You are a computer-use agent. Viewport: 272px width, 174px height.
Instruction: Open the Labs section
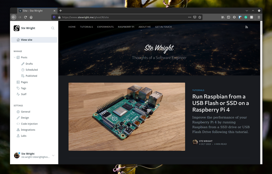coord(23,136)
